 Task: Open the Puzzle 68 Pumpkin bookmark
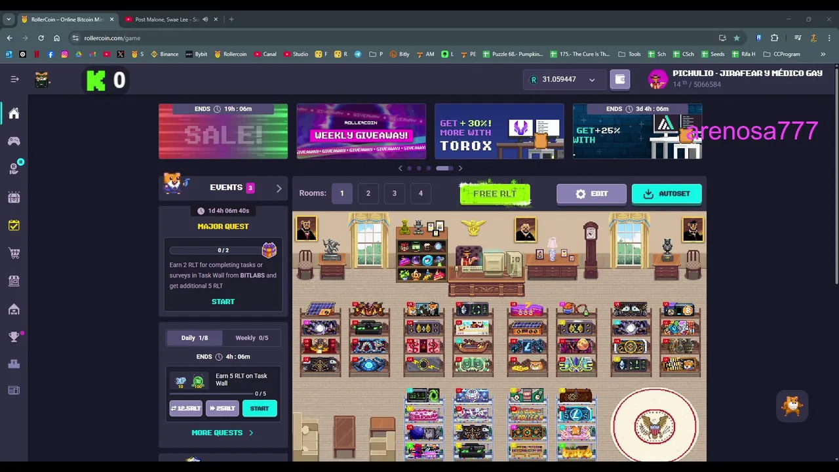[513, 54]
